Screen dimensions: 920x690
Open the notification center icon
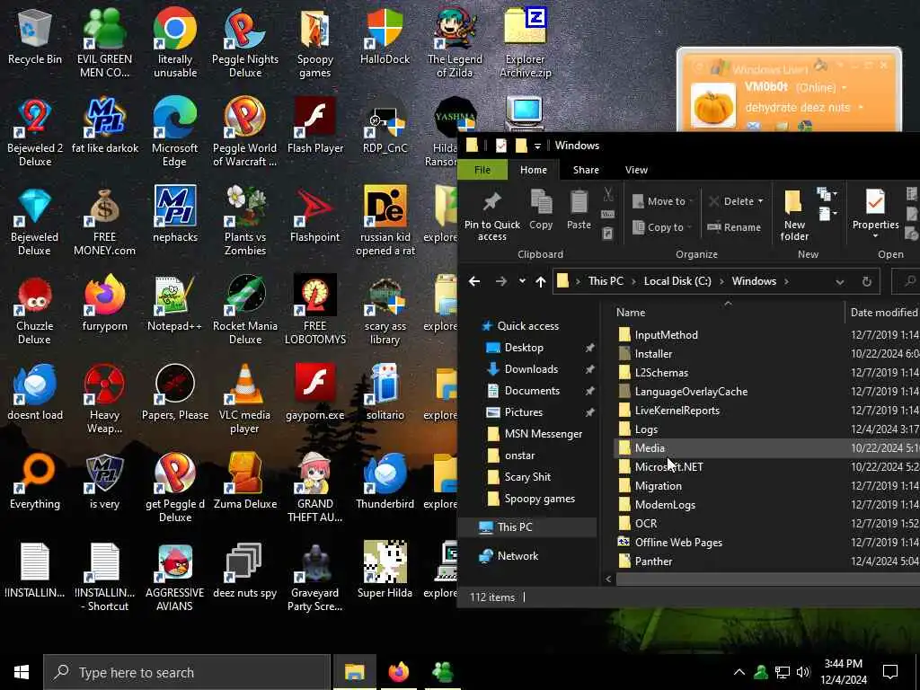point(890,672)
